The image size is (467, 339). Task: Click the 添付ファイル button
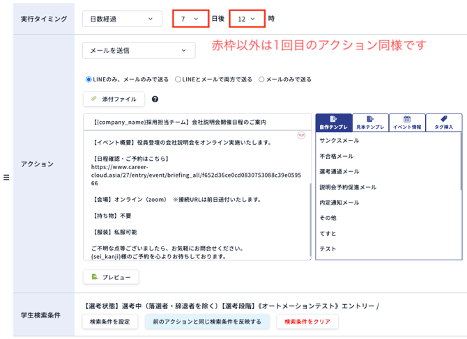[x=114, y=99]
